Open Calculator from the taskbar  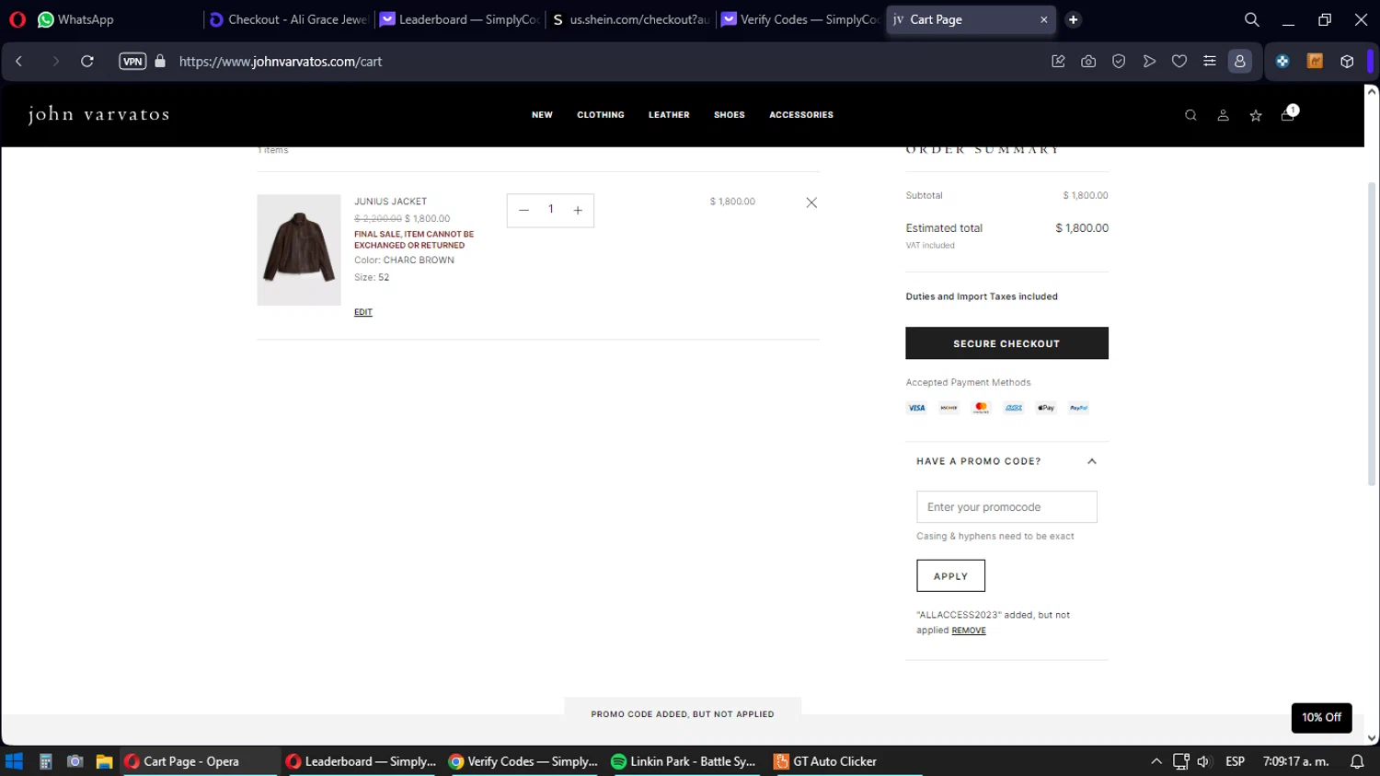[x=45, y=761]
